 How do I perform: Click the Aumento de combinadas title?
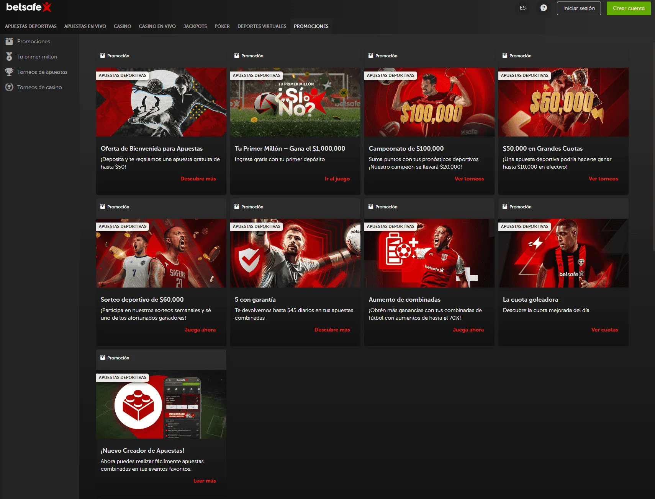point(404,299)
